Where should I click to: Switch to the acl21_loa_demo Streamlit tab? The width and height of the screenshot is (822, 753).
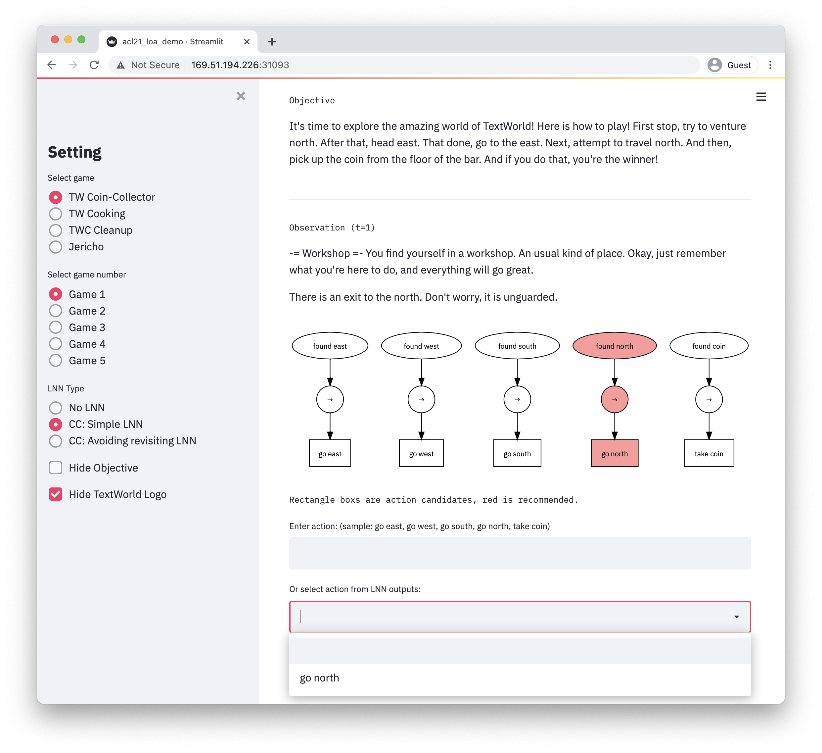tap(173, 42)
